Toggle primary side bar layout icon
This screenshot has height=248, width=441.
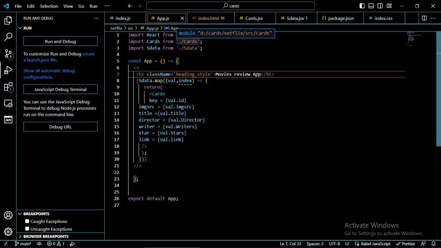click(x=362, y=6)
